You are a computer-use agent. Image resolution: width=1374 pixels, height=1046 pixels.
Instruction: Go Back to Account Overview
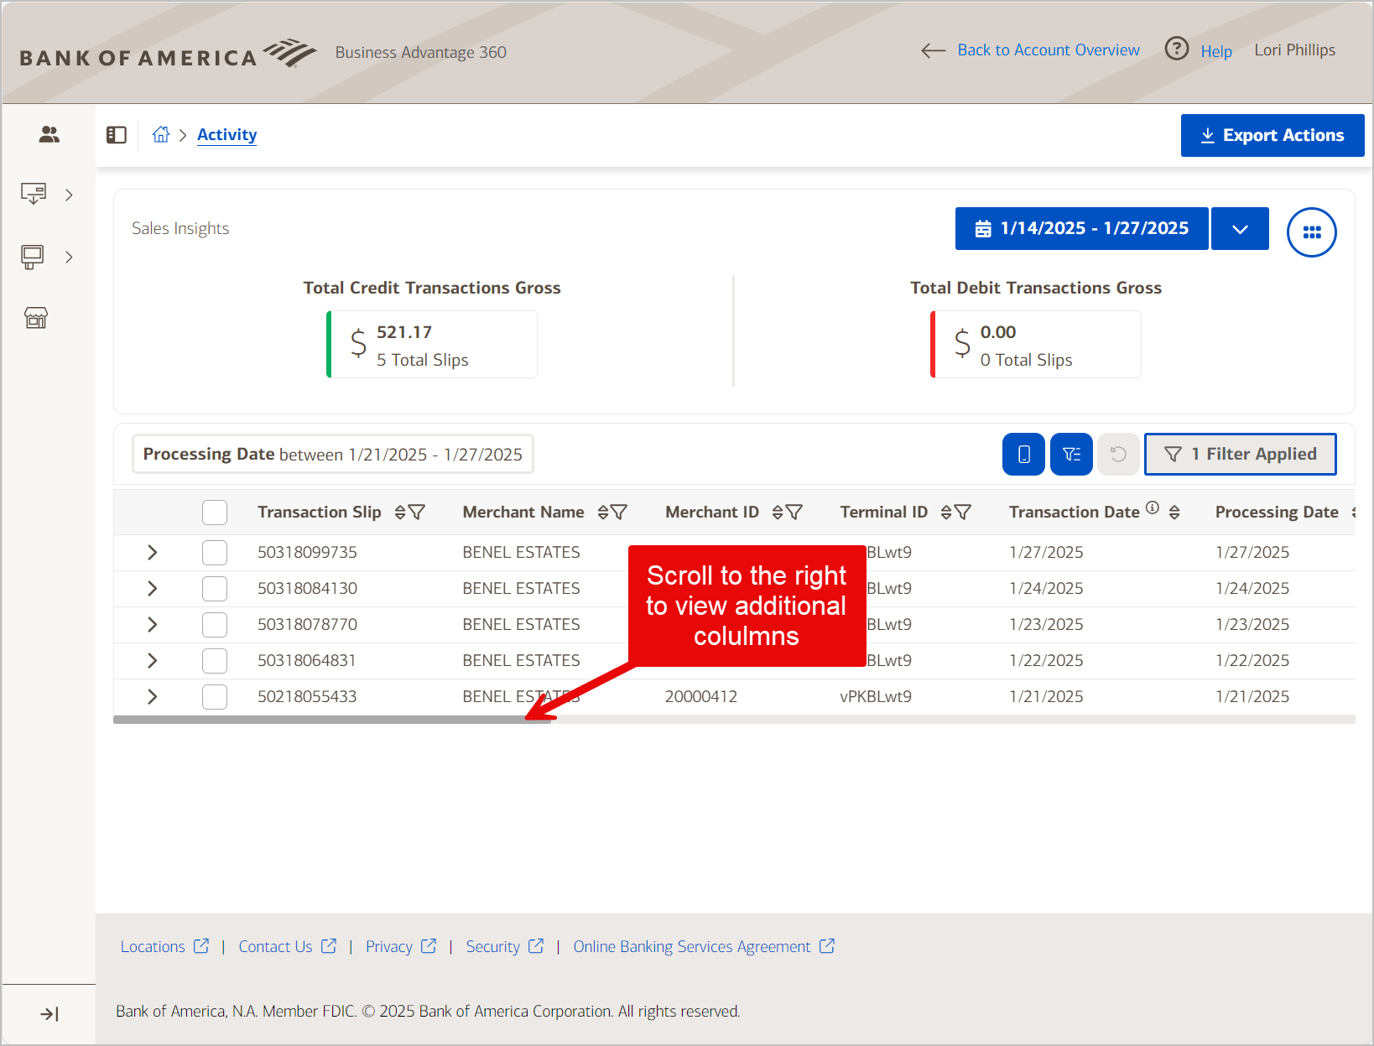click(1030, 50)
